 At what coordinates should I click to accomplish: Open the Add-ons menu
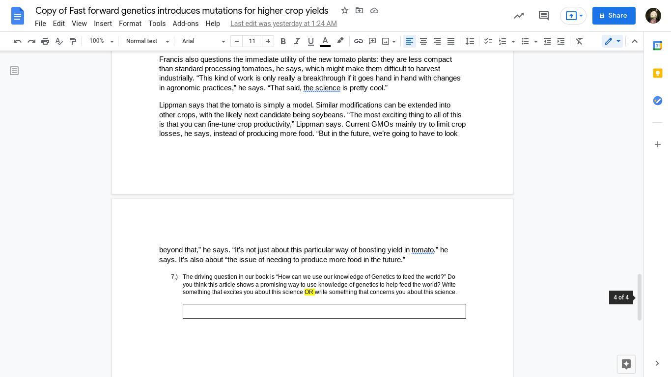[185, 24]
